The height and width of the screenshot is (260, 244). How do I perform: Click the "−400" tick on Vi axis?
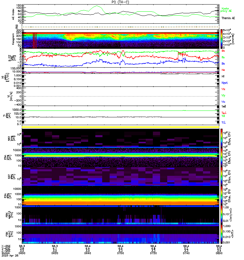(x=18, y=105)
